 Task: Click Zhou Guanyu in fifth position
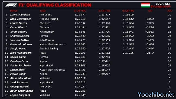[19, 32]
